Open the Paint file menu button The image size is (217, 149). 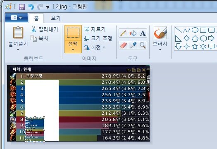point(17,18)
